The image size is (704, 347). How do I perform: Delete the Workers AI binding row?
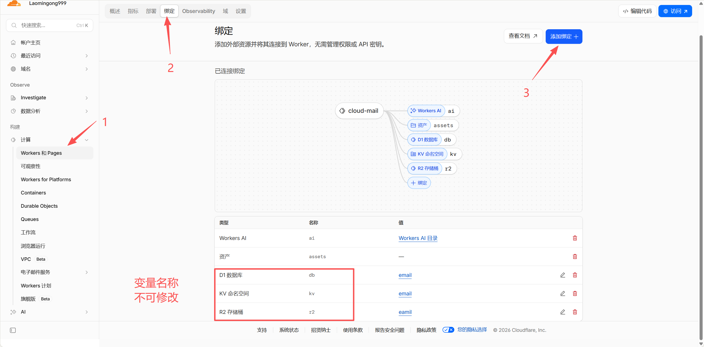pos(575,238)
